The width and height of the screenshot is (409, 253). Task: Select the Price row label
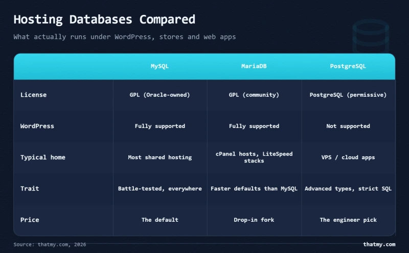30,220
